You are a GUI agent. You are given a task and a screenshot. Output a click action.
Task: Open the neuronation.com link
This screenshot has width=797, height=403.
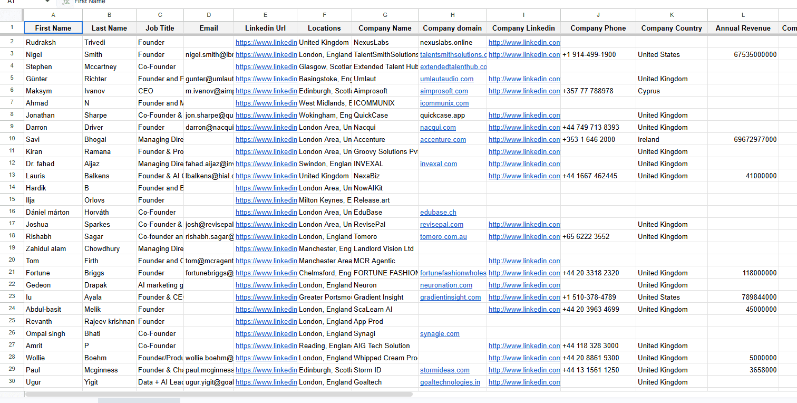tap(446, 285)
